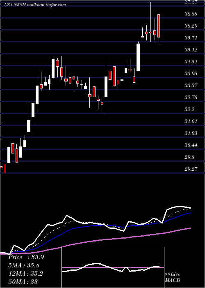Click the 32.2 price axis label
Viewport: 205px width, 288px height.
click(x=189, y=109)
